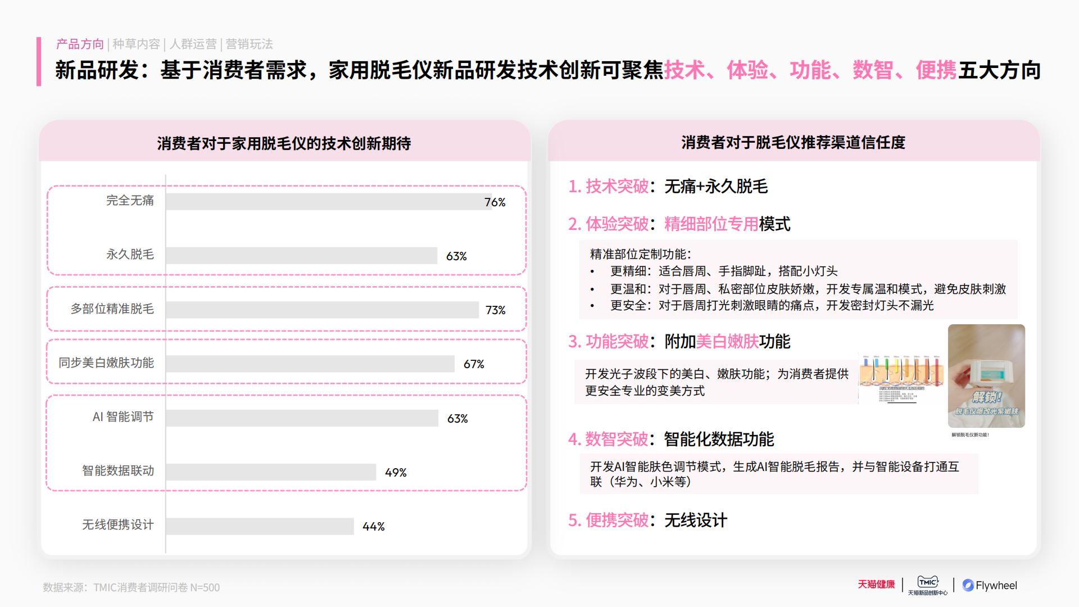Open the 营销玩法 tab
Screen dimensions: 1079x607
249,44
